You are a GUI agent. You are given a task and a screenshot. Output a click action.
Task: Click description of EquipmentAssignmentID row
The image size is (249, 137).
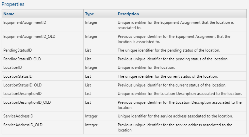[x=176, y=25]
